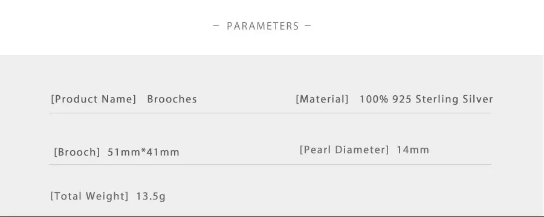Click the divider line under Brooch row

pyautogui.click(x=270, y=164)
